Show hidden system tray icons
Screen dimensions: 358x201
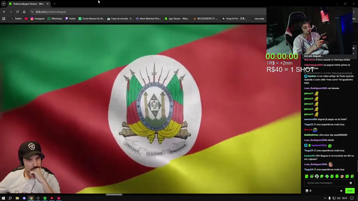325,198
